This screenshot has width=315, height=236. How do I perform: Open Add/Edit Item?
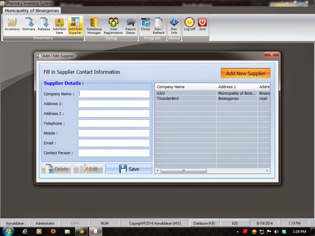[59, 25]
